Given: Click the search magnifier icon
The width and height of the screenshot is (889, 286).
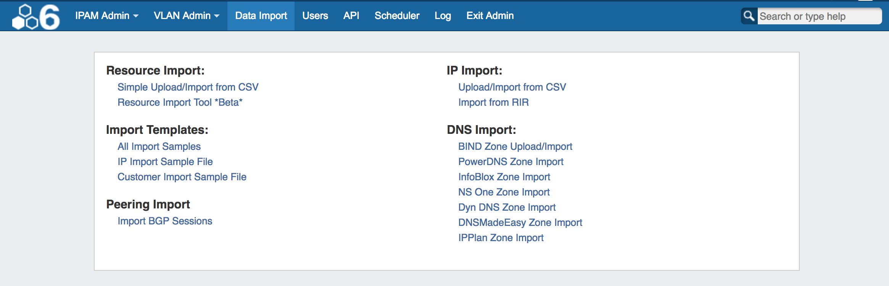Looking at the screenshot, I should 749,16.
